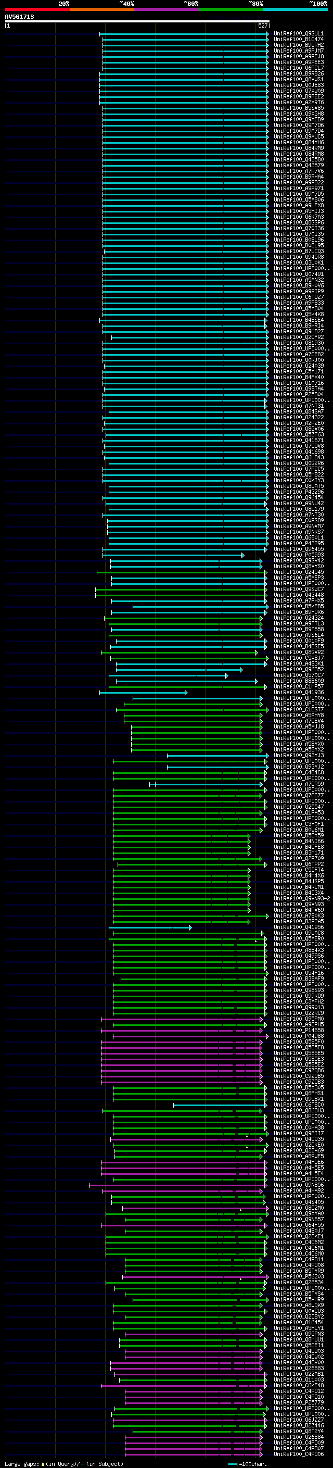This screenshot has height=1468, width=333.
Task: Open hit UniRef100_Q8VWS1
Action: pyautogui.click(x=298, y=79)
